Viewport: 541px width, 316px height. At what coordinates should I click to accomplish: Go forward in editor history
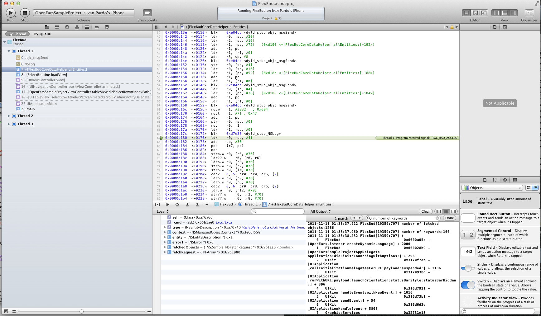[173, 27]
